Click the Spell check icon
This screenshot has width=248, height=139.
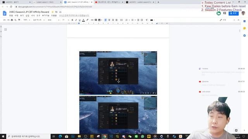point(15,20)
